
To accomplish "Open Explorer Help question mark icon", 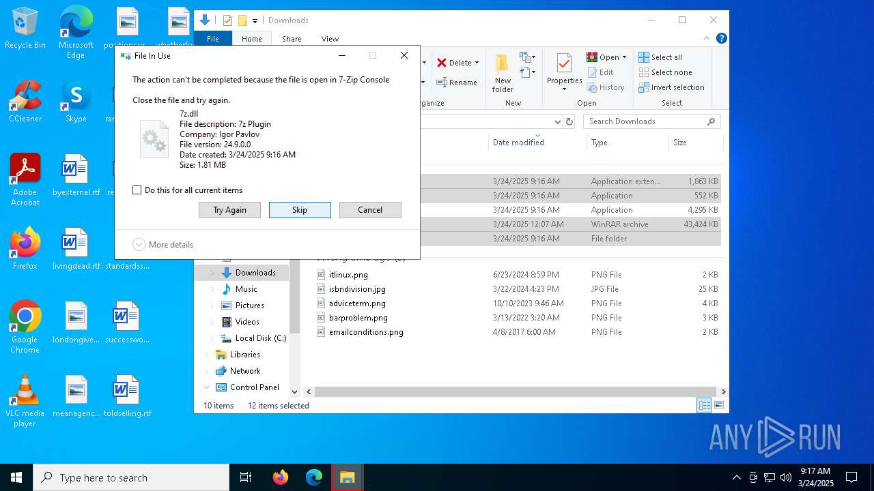I will point(721,39).
